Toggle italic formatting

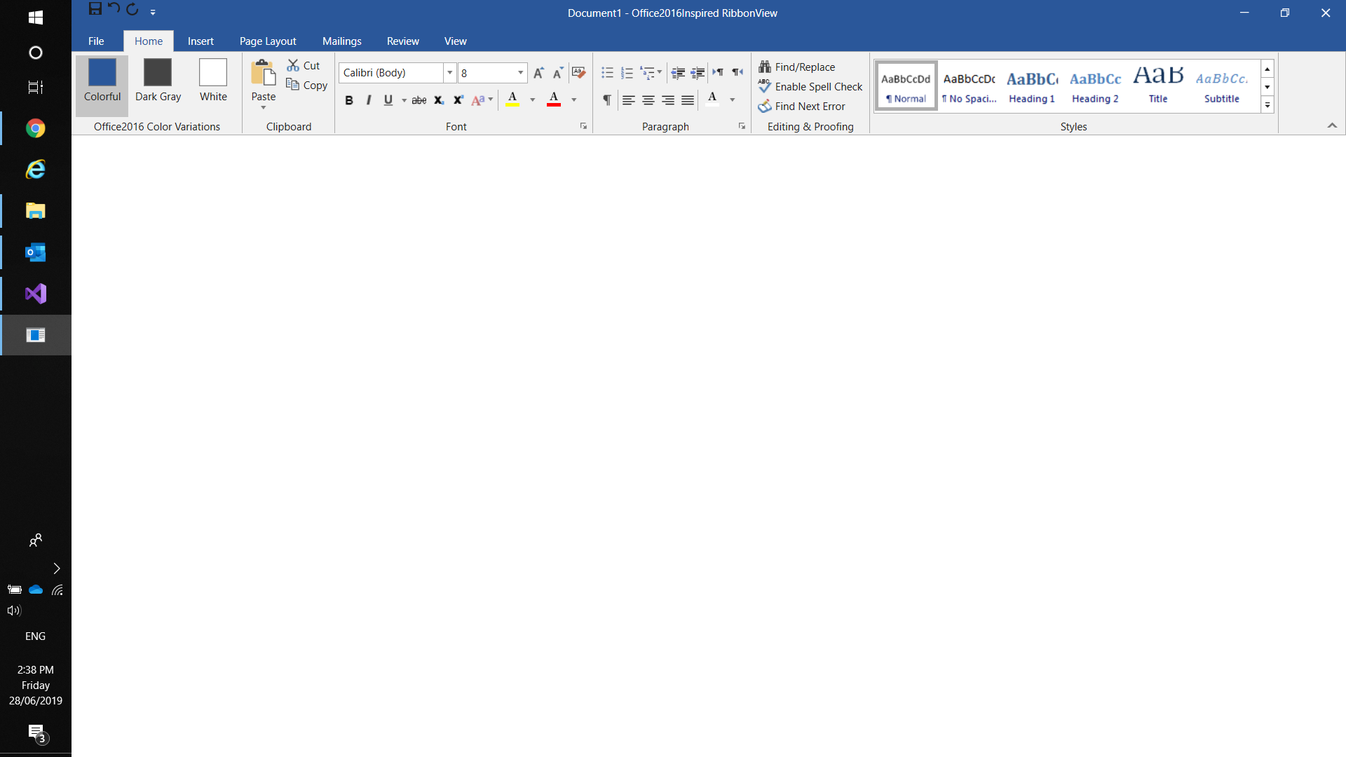tap(368, 100)
